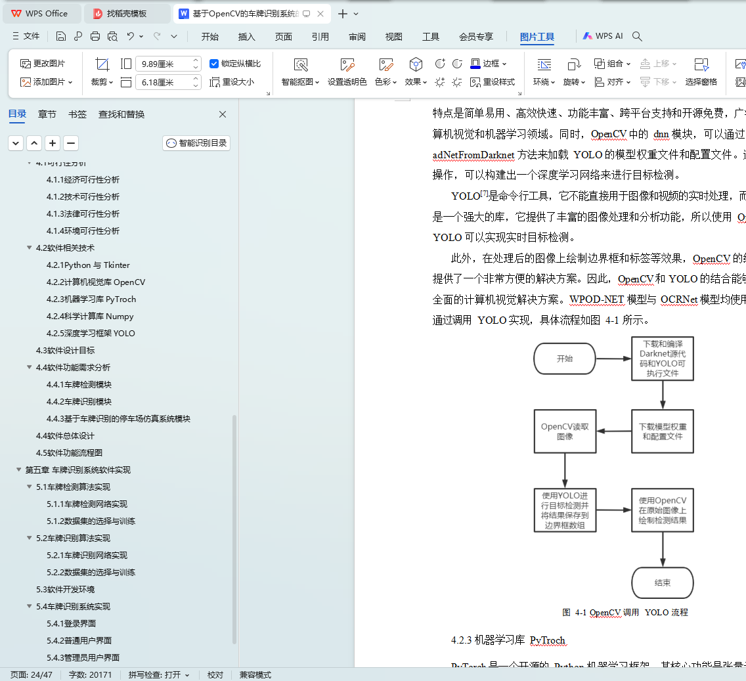Click the Add Picture (添加图片) button
Image resolution: width=746 pixels, height=681 pixels.
pos(46,82)
